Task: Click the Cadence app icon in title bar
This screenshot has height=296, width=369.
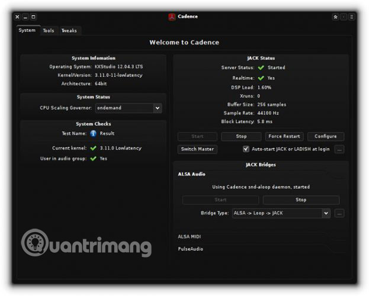Action: pyautogui.click(x=172, y=17)
